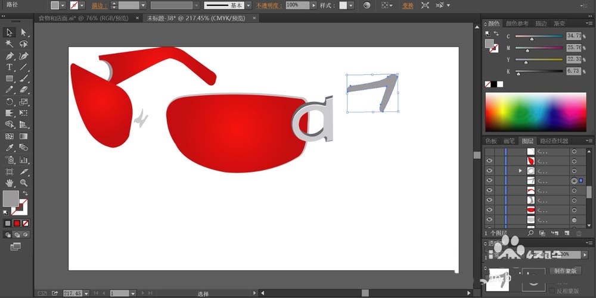Viewport: 596px width, 298px height.
Task: Select the Lasso tool
Action: [24, 44]
